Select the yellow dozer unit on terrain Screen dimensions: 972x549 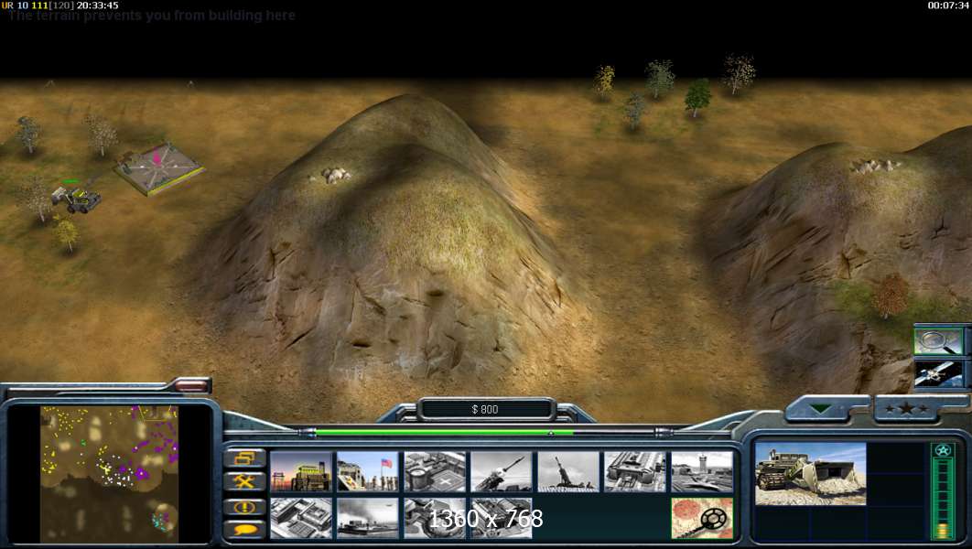77,199
